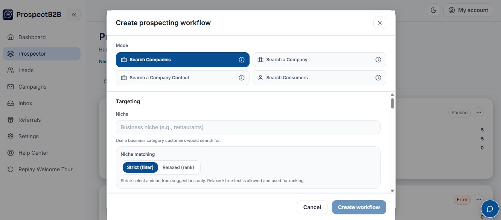Click info icon beside Search Consumers

click(378, 78)
